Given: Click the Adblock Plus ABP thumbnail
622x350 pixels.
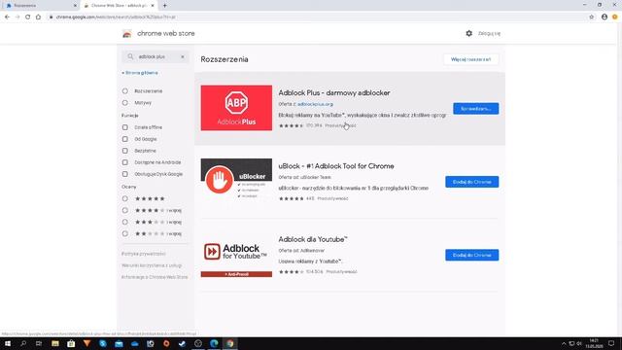Looking at the screenshot, I should 236,108.
